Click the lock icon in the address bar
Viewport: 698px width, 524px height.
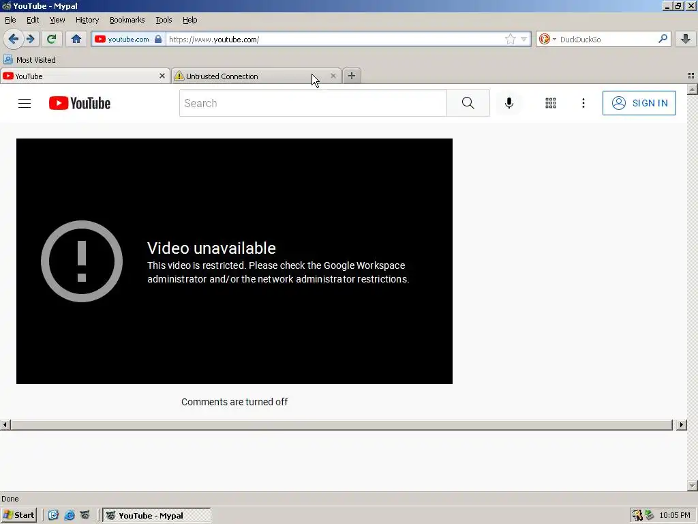158,39
